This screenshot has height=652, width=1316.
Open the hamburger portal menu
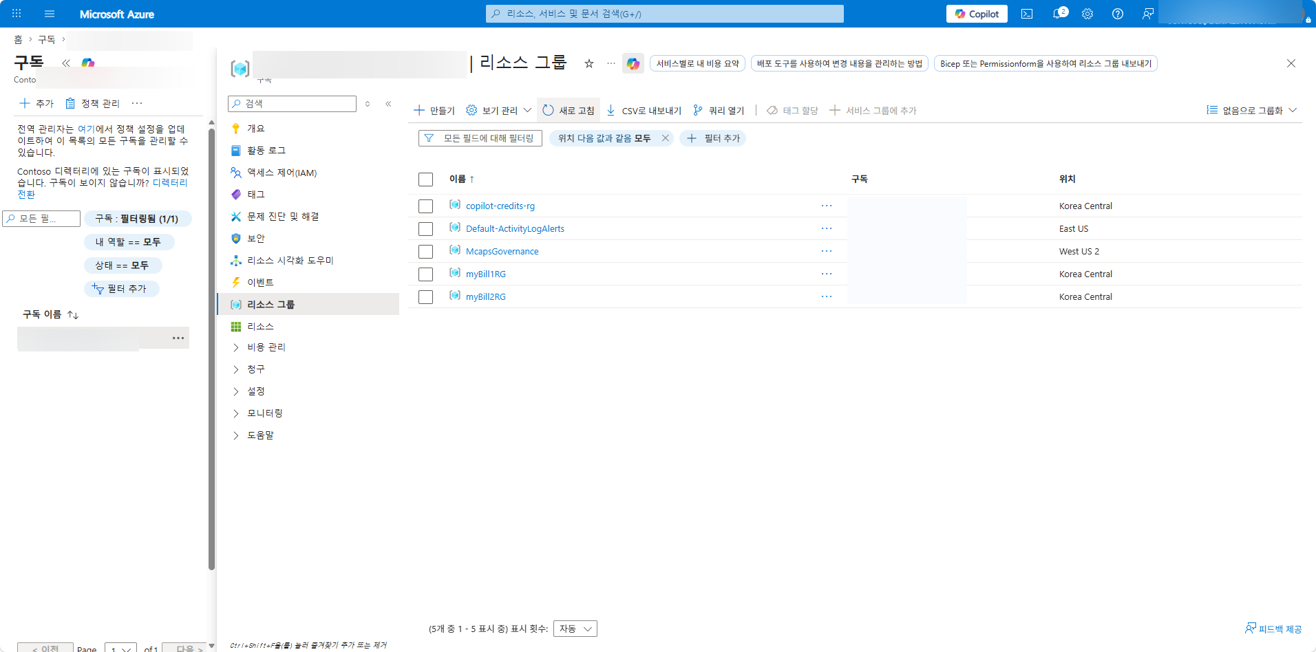pos(50,14)
